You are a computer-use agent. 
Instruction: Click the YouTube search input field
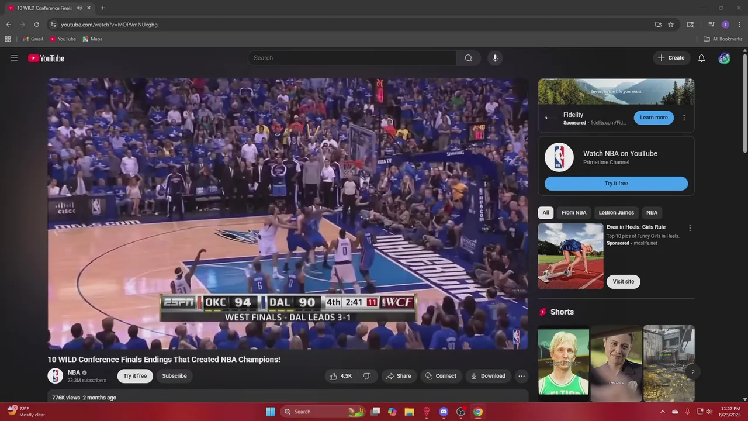click(352, 58)
